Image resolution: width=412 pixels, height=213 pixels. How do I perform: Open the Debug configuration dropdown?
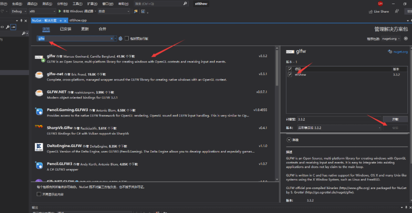(x=19, y=11)
